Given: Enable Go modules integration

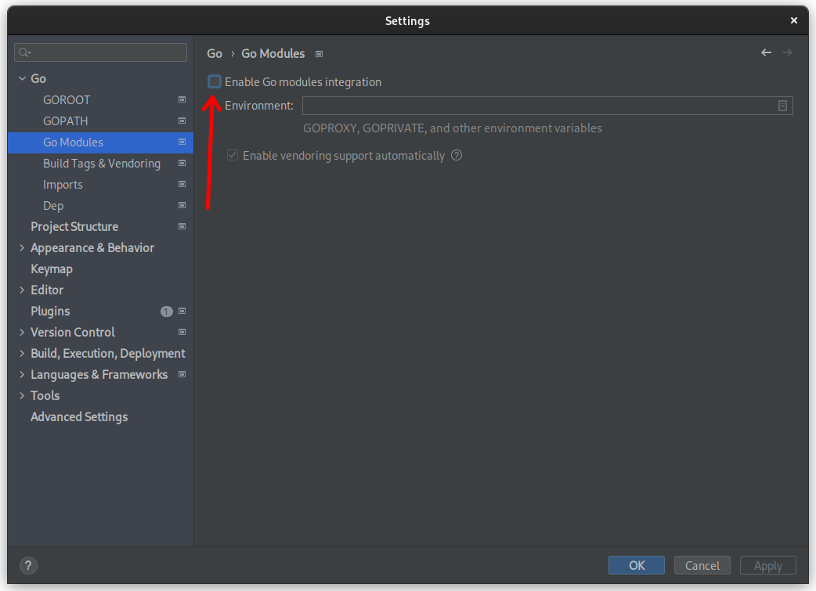Looking at the screenshot, I should [214, 81].
